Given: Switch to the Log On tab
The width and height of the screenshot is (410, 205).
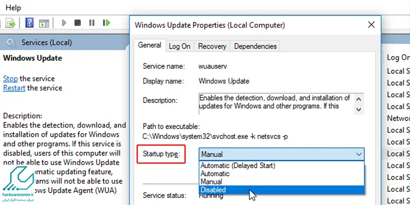Looking at the screenshot, I should coord(179,46).
